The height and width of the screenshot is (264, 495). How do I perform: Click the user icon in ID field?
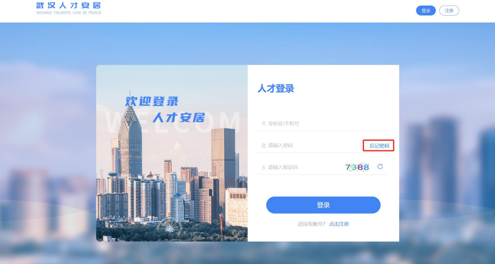coord(263,123)
